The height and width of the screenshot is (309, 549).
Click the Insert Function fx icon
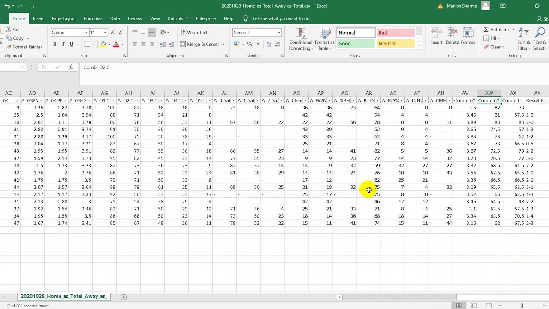pos(71,67)
